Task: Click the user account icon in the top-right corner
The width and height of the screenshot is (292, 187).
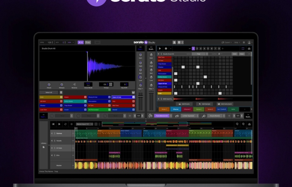Action: coord(249,42)
